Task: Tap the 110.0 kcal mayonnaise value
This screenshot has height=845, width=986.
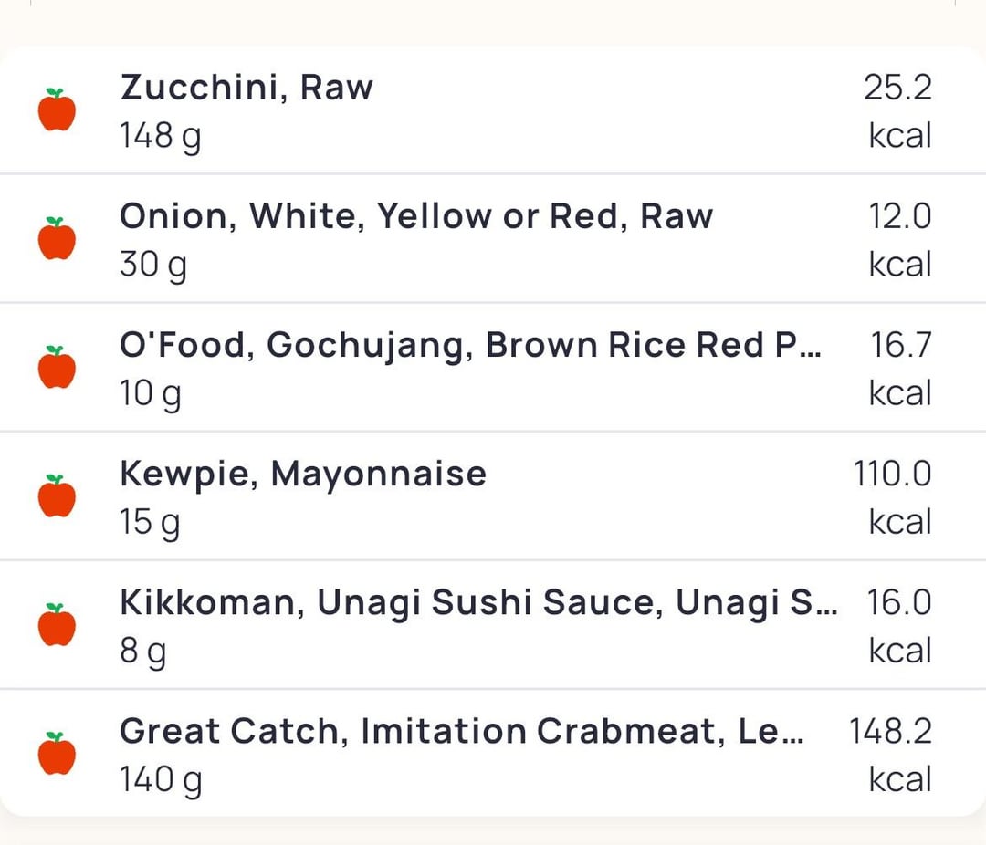Action: (x=892, y=497)
